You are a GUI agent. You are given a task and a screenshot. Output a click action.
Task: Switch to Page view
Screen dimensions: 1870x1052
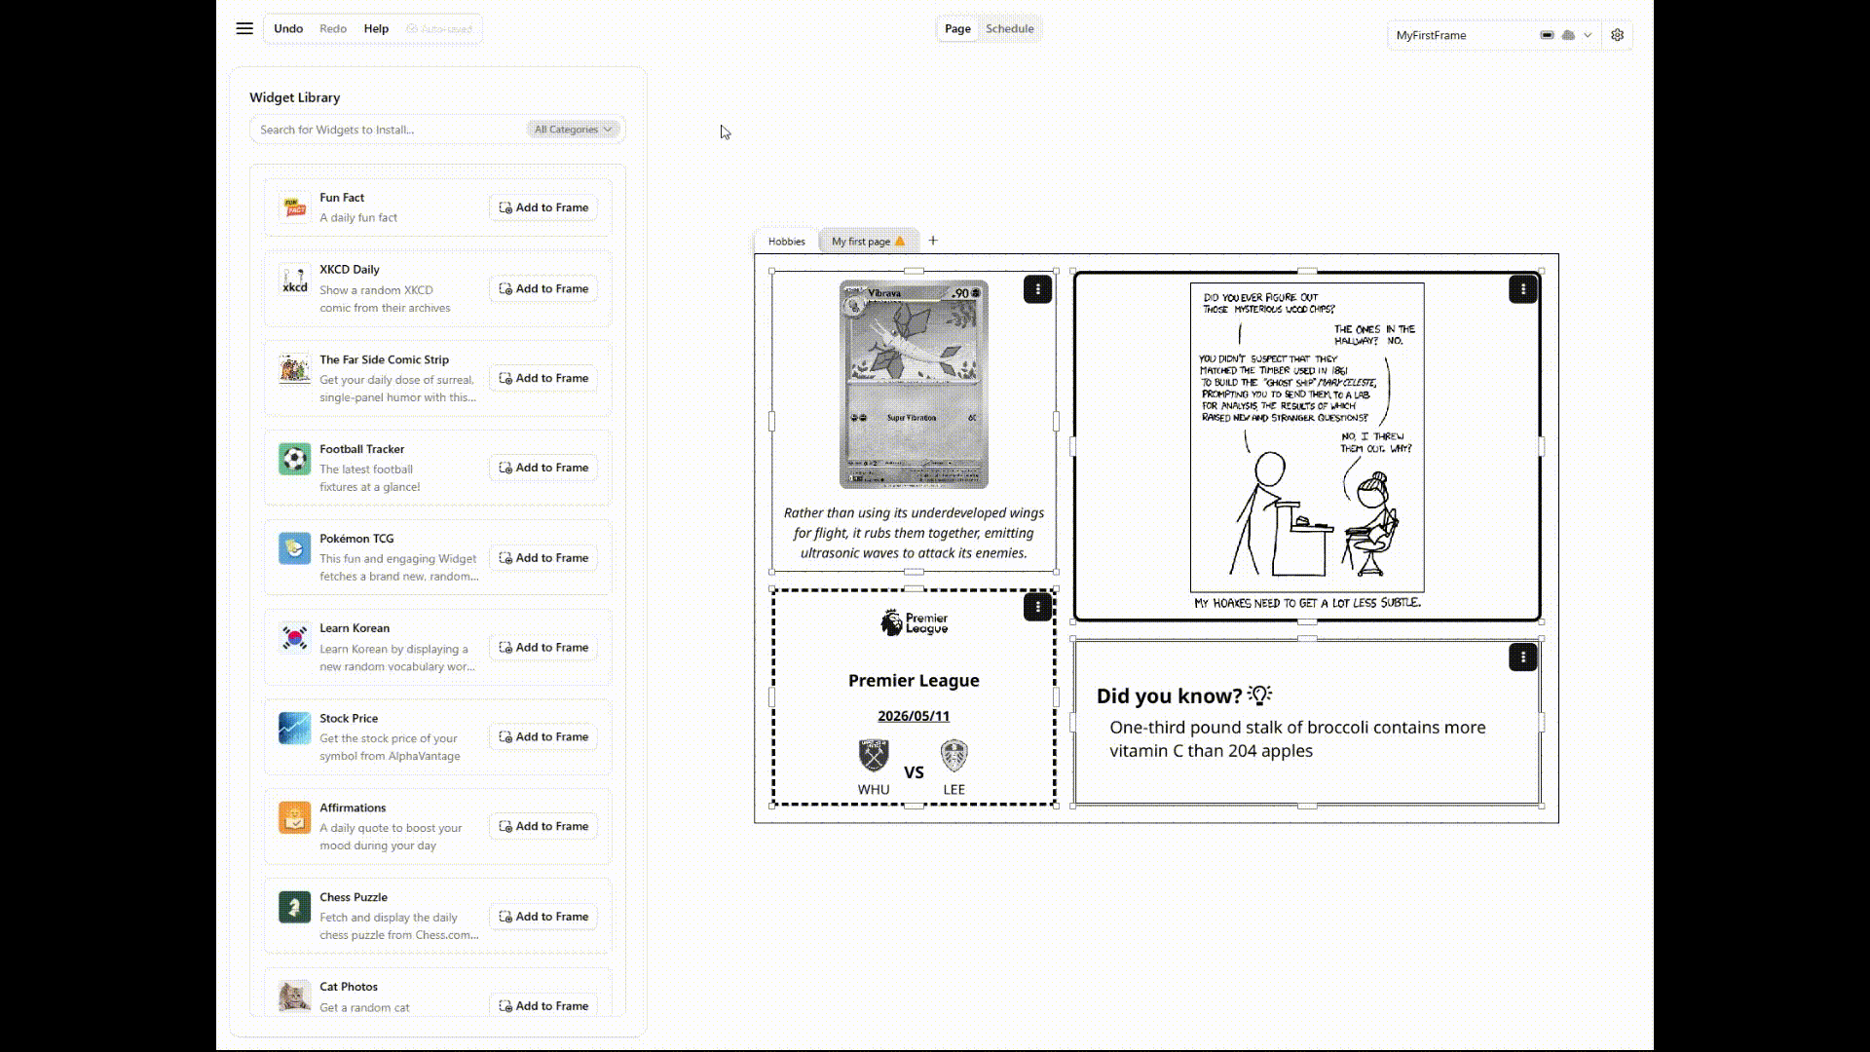[x=957, y=28]
